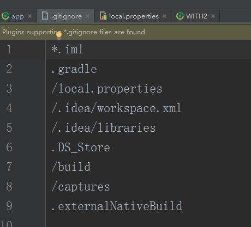The width and height of the screenshot is (251, 227).
Task: Click the .externalNativeBuild line
Action: pyautogui.click(x=117, y=206)
